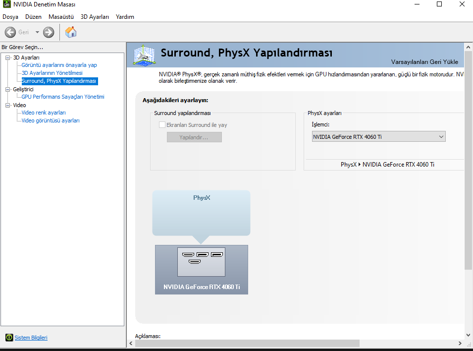Click the horizontal scrollbar right arrow

[460, 343]
